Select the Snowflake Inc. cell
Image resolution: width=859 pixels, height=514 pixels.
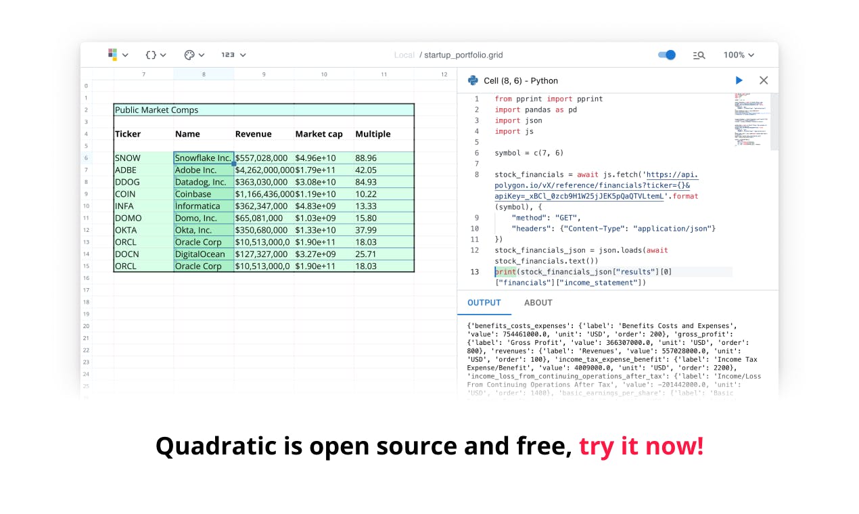tap(204, 158)
